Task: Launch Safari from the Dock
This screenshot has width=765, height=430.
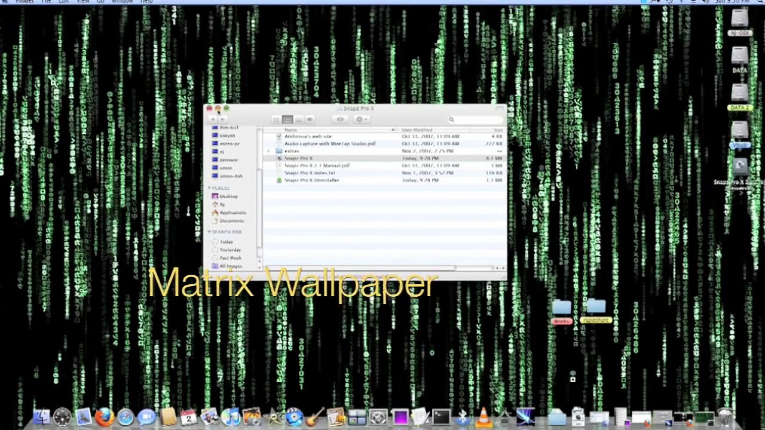Action: 125,417
